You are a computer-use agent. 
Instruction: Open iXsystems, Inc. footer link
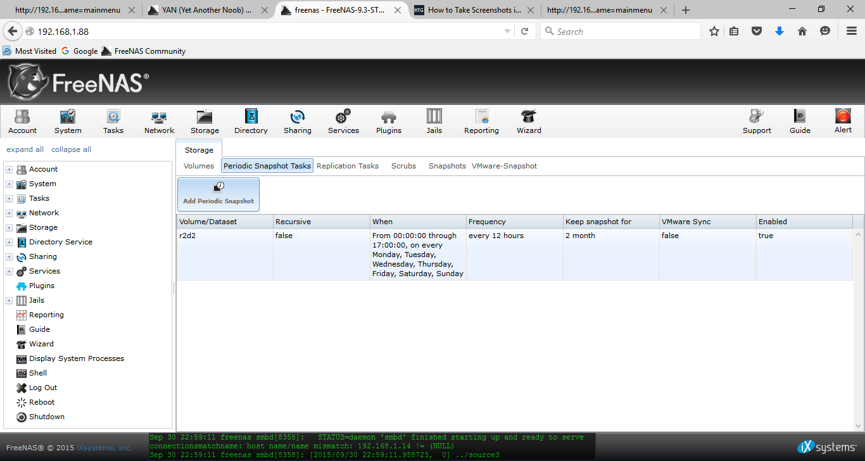pos(104,448)
